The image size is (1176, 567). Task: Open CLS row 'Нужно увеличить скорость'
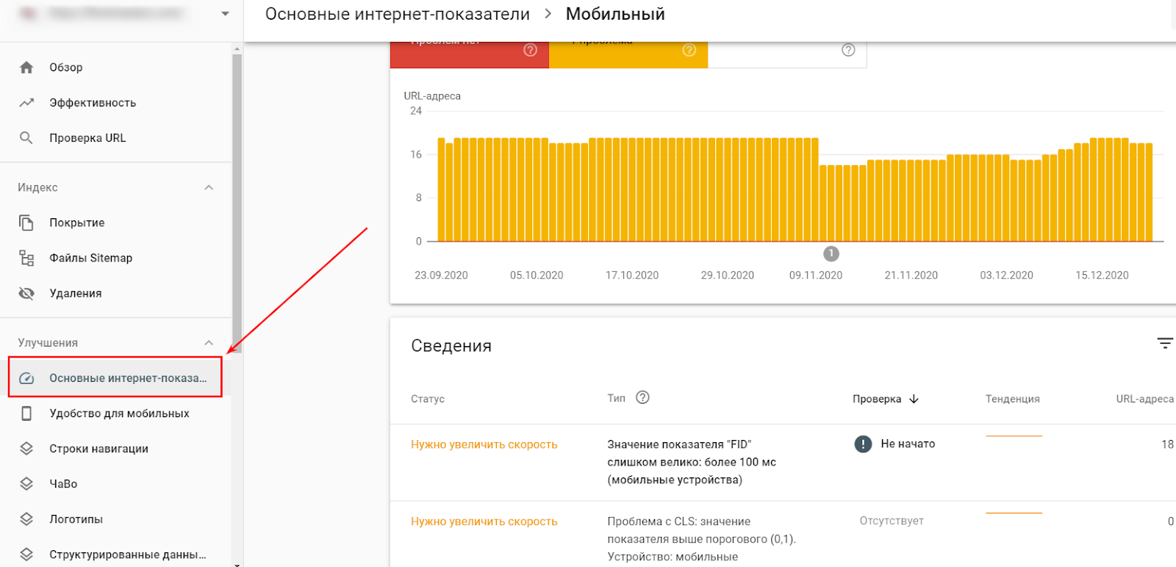pos(484,521)
